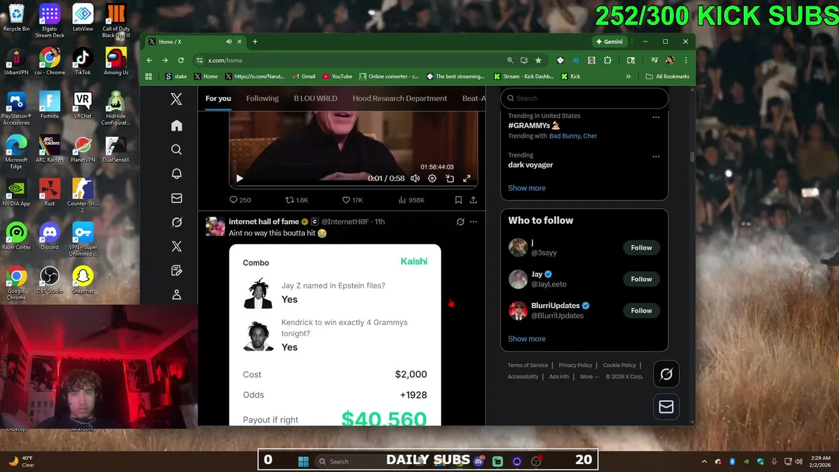Click Bad Bunny trending link
The image size is (839, 472).
pos(564,136)
